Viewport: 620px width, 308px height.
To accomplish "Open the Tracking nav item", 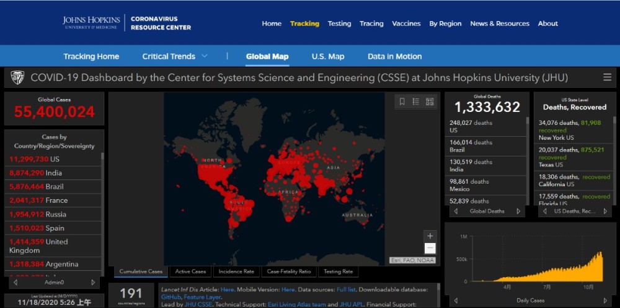I will tap(304, 24).
